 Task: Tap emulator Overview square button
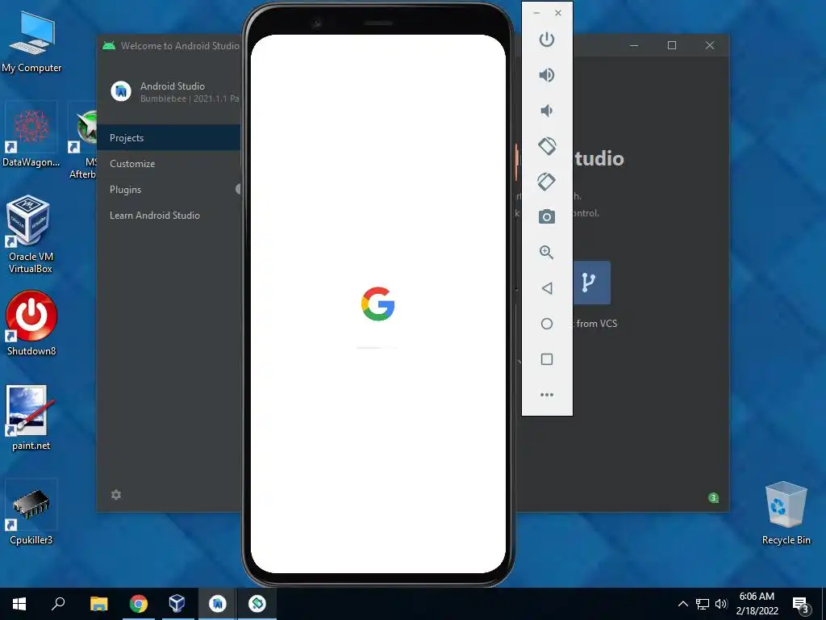(x=547, y=359)
